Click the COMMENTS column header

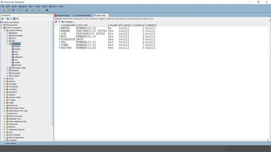[x=151, y=25]
